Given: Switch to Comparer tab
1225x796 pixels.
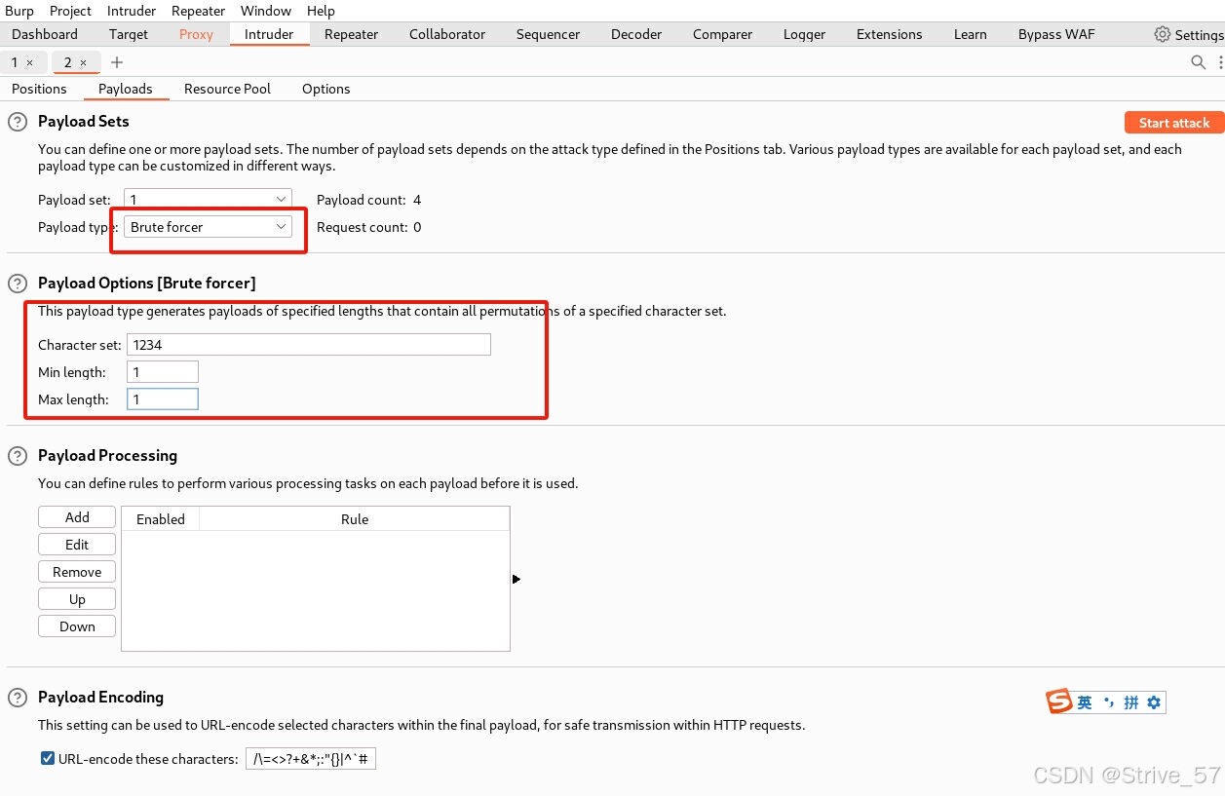Looking at the screenshot, I should click(x=722, y=34).
